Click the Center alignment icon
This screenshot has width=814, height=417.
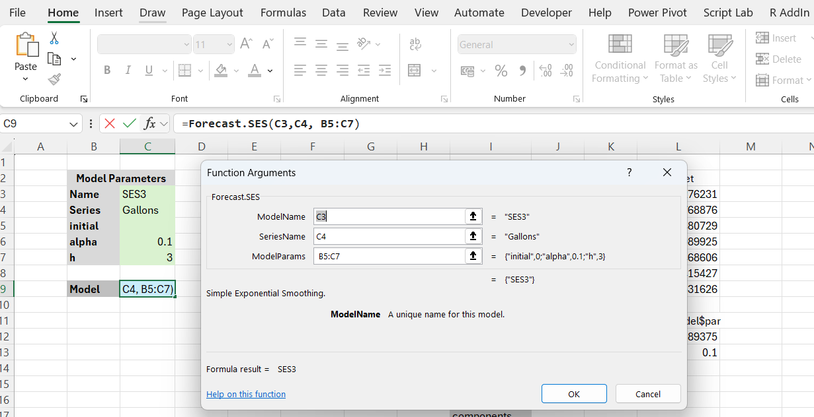click(x=321, y=70)
